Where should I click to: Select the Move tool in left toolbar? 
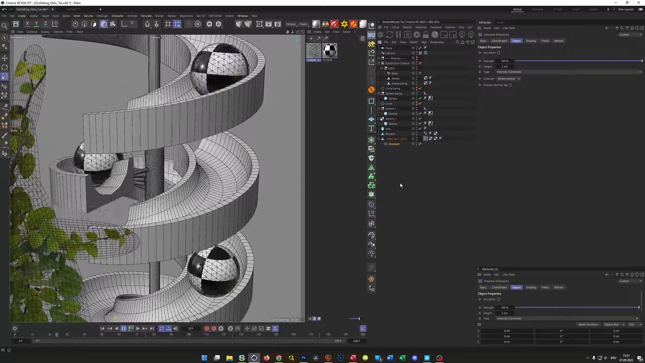5,58
